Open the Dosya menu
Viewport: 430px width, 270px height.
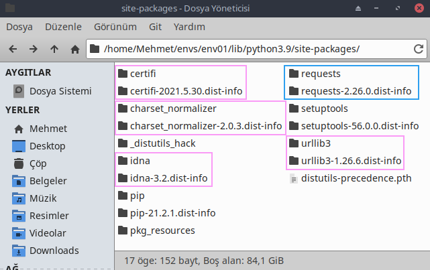pos(19,27)
